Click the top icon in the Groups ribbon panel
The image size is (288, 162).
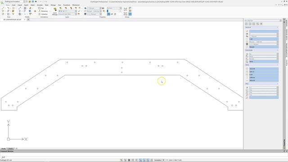pyautogui.click(x=130, y=8)
